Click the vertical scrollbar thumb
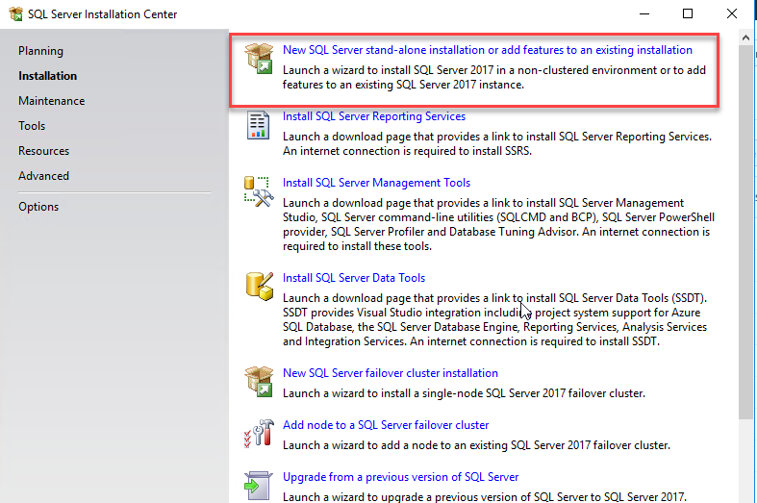Viewport: 757px width, 503px height. (x=745, y=233)
